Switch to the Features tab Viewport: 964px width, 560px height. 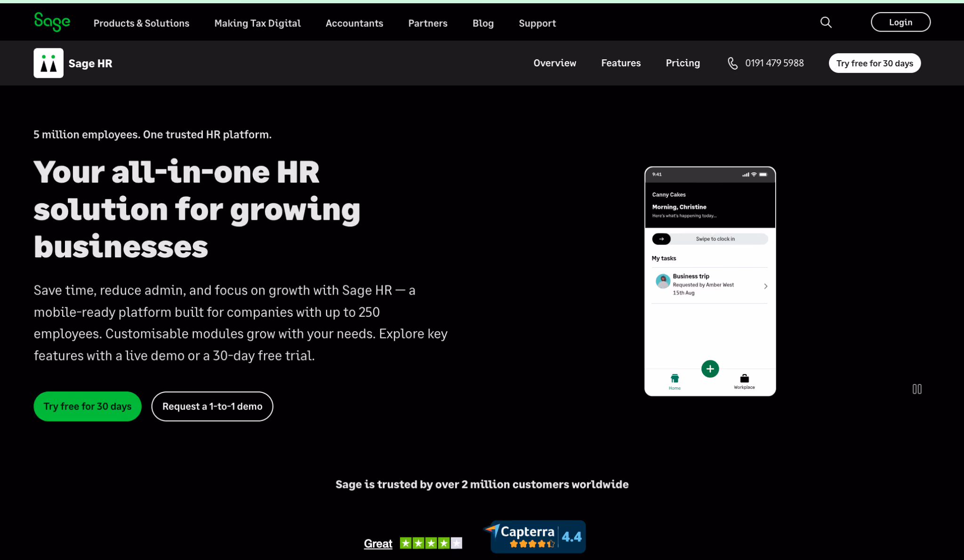coord(621,63)
